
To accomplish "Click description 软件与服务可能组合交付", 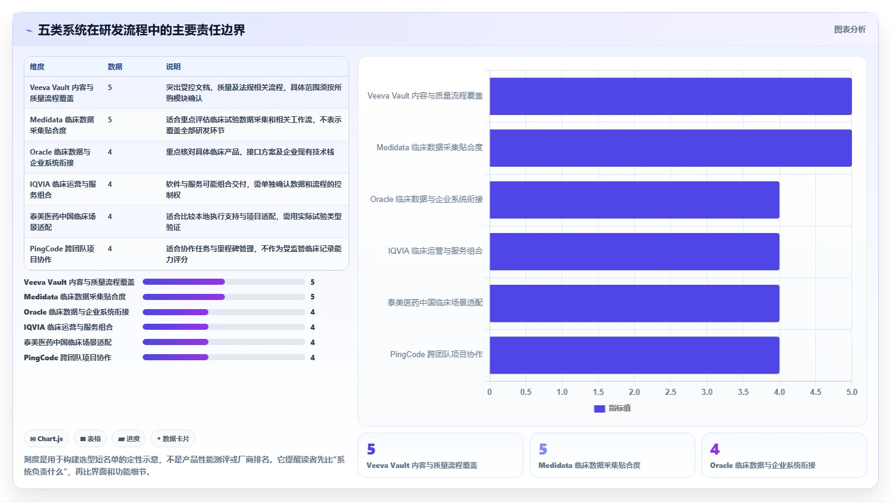I will tap(254, 189).
